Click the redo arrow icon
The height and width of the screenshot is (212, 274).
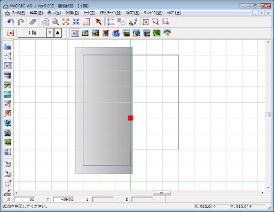point(21,22)
